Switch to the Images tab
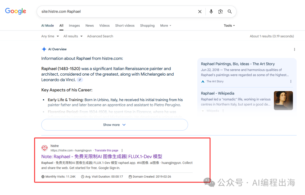The height and width of the screenshot is (195, 305). click(x=74, y=26)
